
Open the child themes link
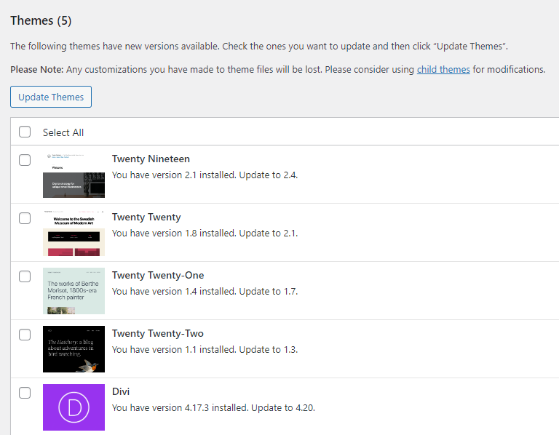point(443,70)
